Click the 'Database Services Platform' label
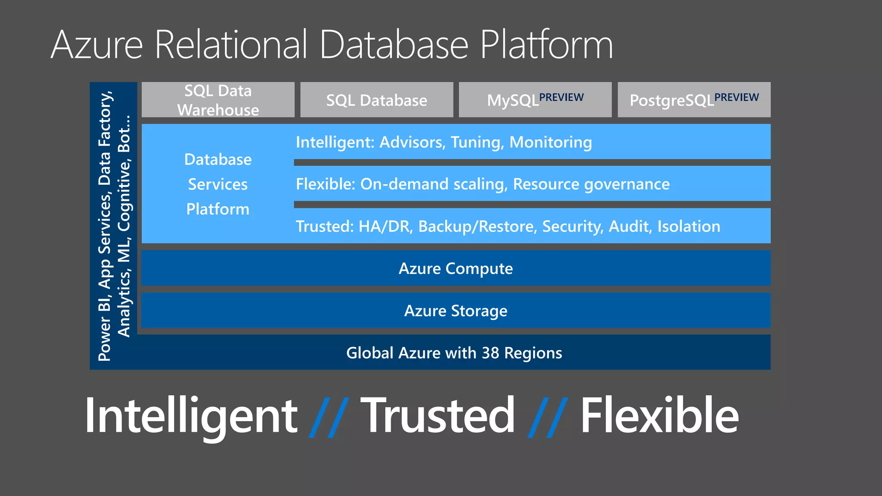This screenshot has width=882, height=496. 218,184
